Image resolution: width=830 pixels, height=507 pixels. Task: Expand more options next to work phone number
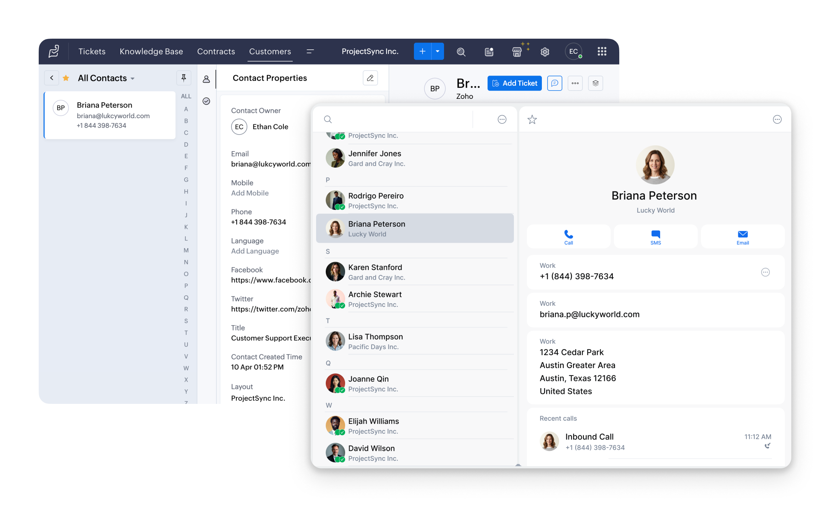click(x=765, y=272)
